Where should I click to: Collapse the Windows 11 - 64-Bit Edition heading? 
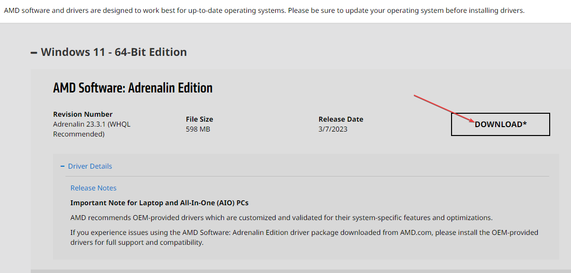[114, 52]
